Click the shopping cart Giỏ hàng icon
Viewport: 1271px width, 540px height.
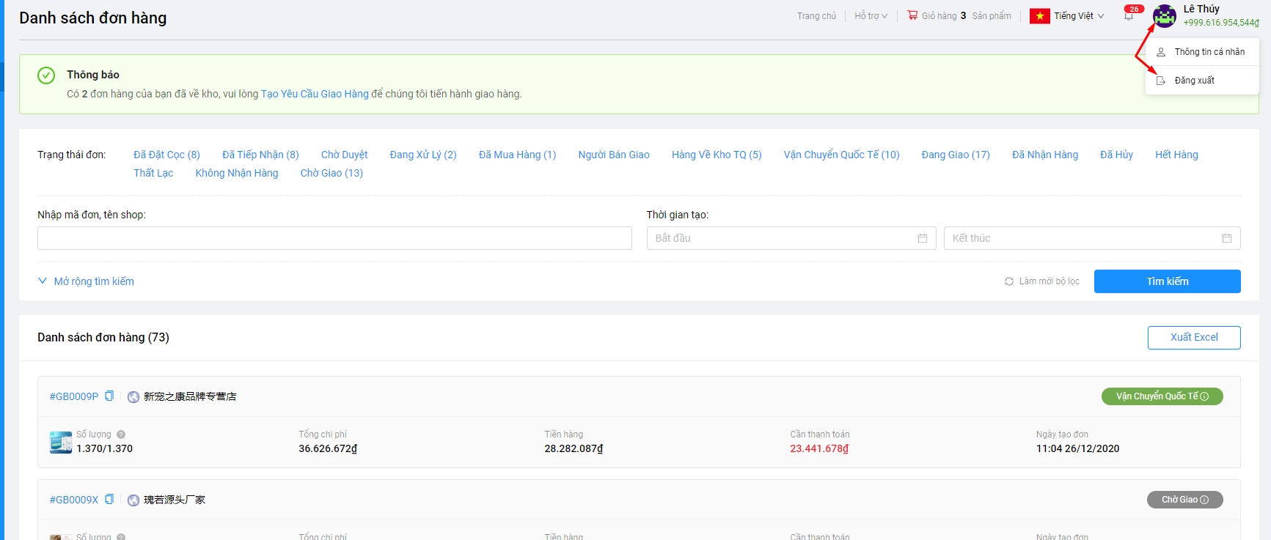pyautogui.click(x=912, y=15)
